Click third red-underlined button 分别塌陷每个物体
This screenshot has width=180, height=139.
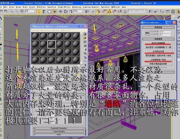(x=158, y=59)
